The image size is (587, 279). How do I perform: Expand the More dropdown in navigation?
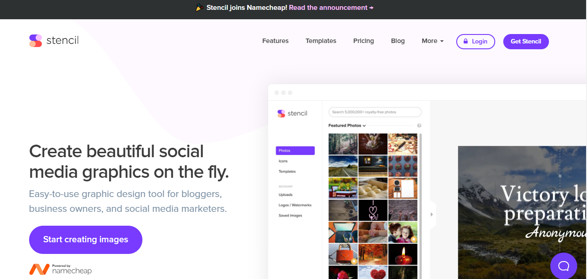[433, 41]
